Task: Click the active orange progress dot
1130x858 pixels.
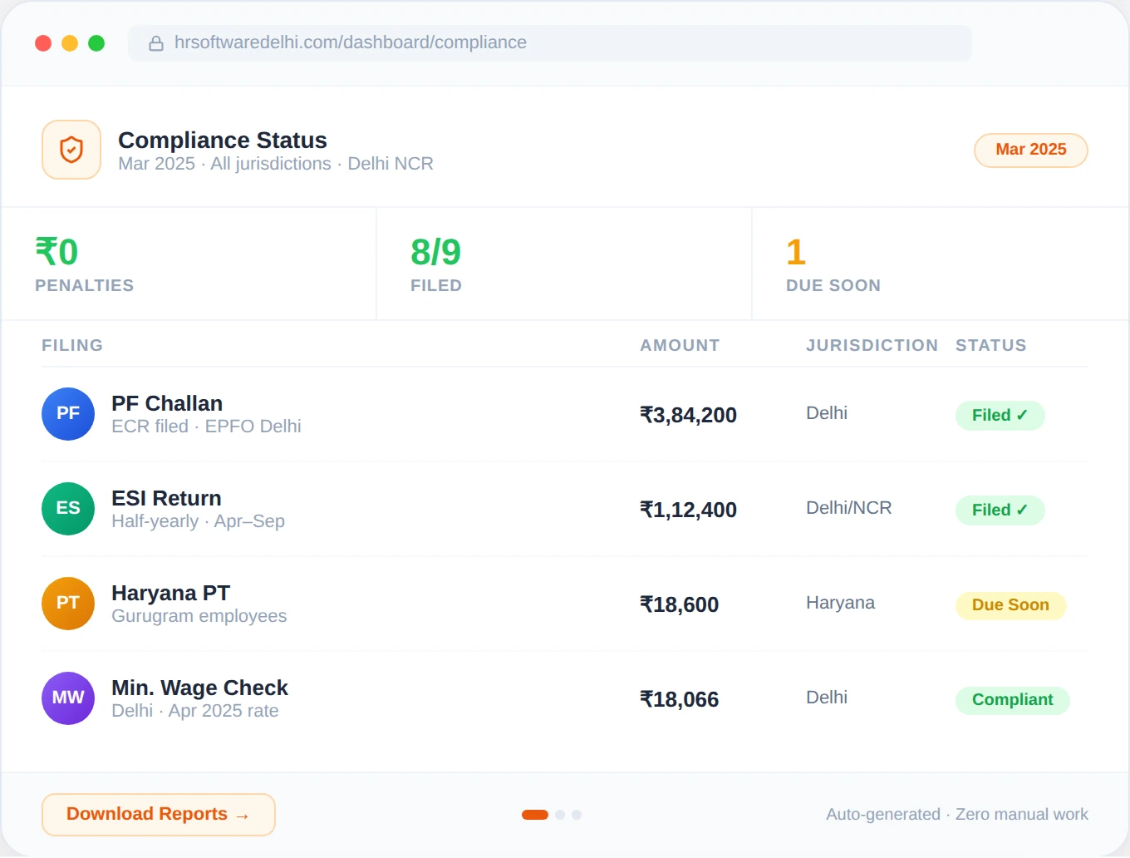Action: (x=534, y=815)
